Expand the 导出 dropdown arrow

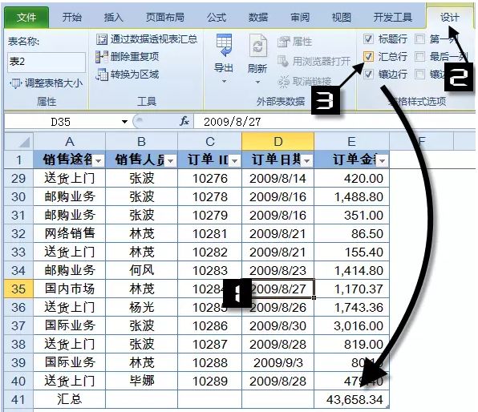(224, 82)
